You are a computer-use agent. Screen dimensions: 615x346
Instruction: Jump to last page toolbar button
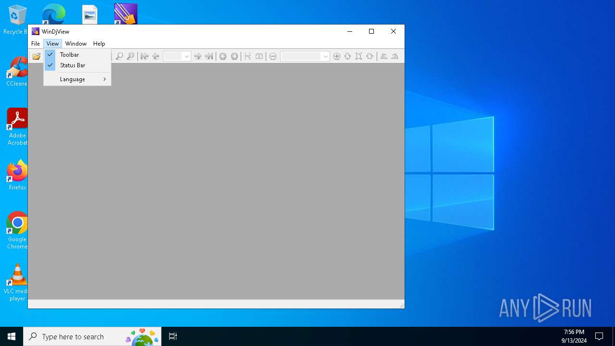click(x=209, y=56)
